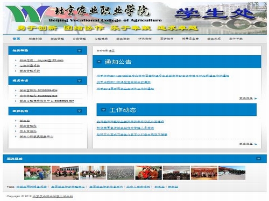Open the copyright footer link after 2012
This screenshot has width=269, height=201.
pos(53,196)
